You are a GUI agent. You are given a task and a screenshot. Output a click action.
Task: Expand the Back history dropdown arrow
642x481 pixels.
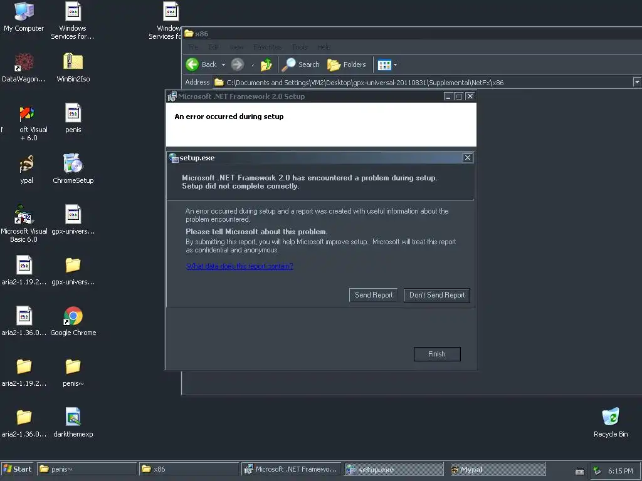point(223,65)
